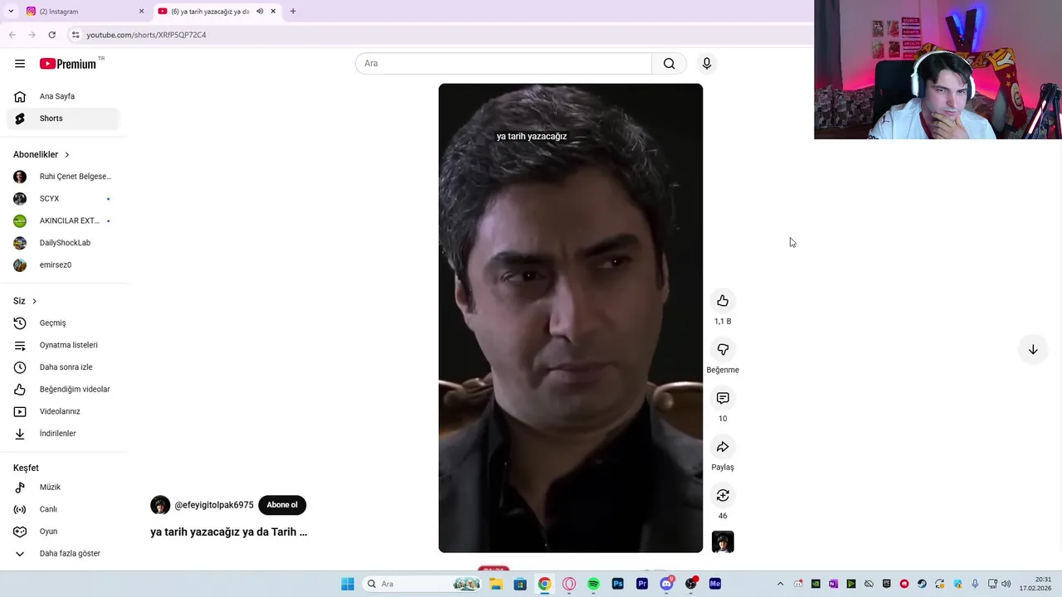The image size is (1062, 597).
Task: Open Oyun gaming section
Action: pyautogui.click(x=63, y=531)
